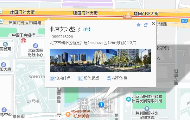Click the blue number 1 map marker
The width and height of the screenshot is (190, 120).
point(101,105)
